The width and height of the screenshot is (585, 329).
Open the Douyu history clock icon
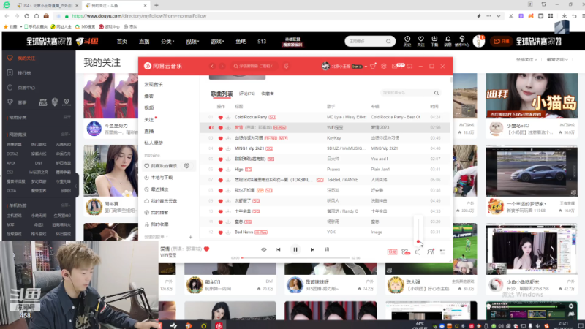point(407,41)
